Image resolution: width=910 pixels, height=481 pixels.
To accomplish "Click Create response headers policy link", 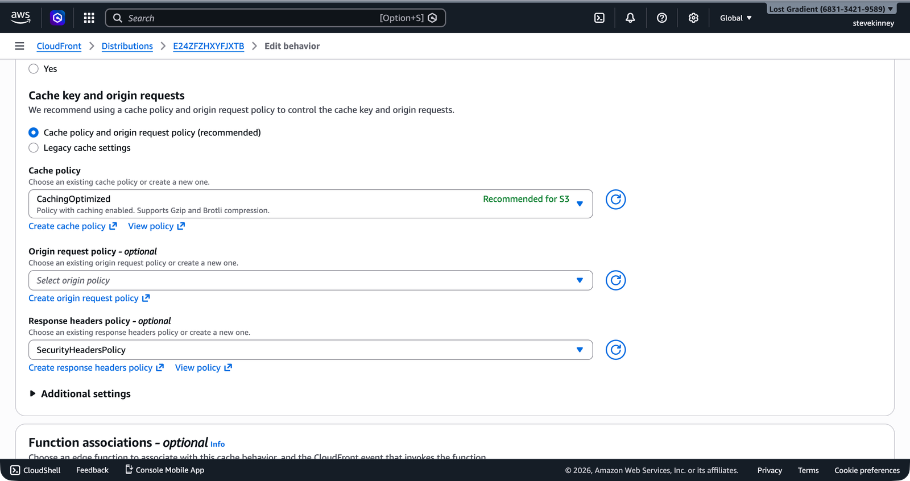I will pyautogui.click(x=96, y=368).
